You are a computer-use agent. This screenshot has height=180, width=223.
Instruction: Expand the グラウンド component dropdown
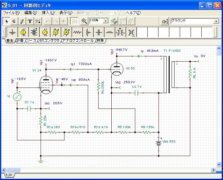tap(216, 21)
